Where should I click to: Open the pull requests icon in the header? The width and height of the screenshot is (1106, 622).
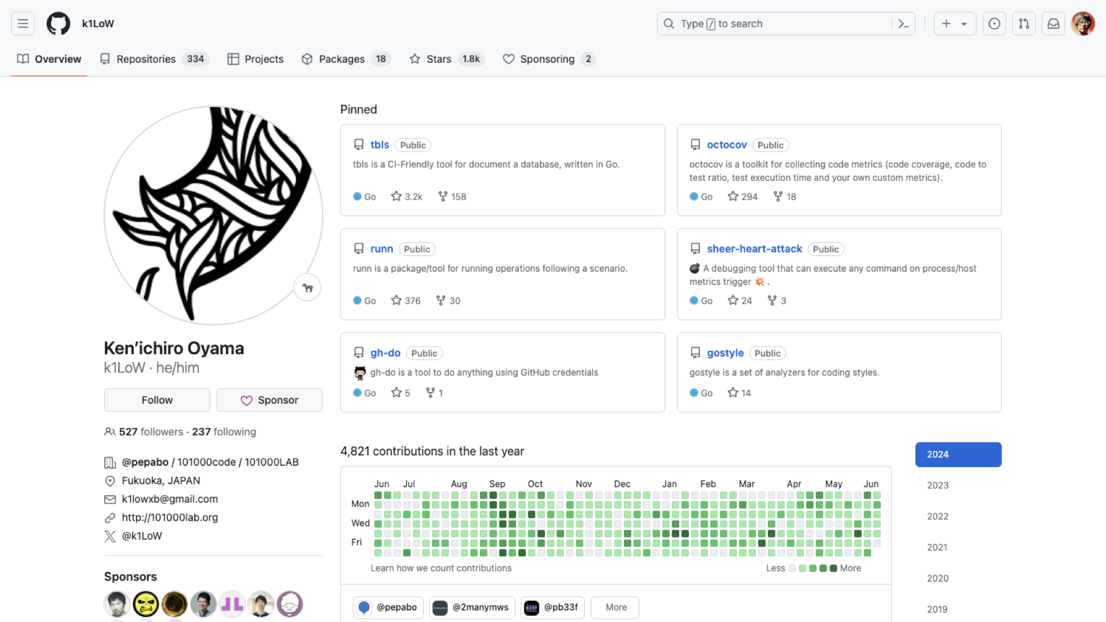(1024, 24)
